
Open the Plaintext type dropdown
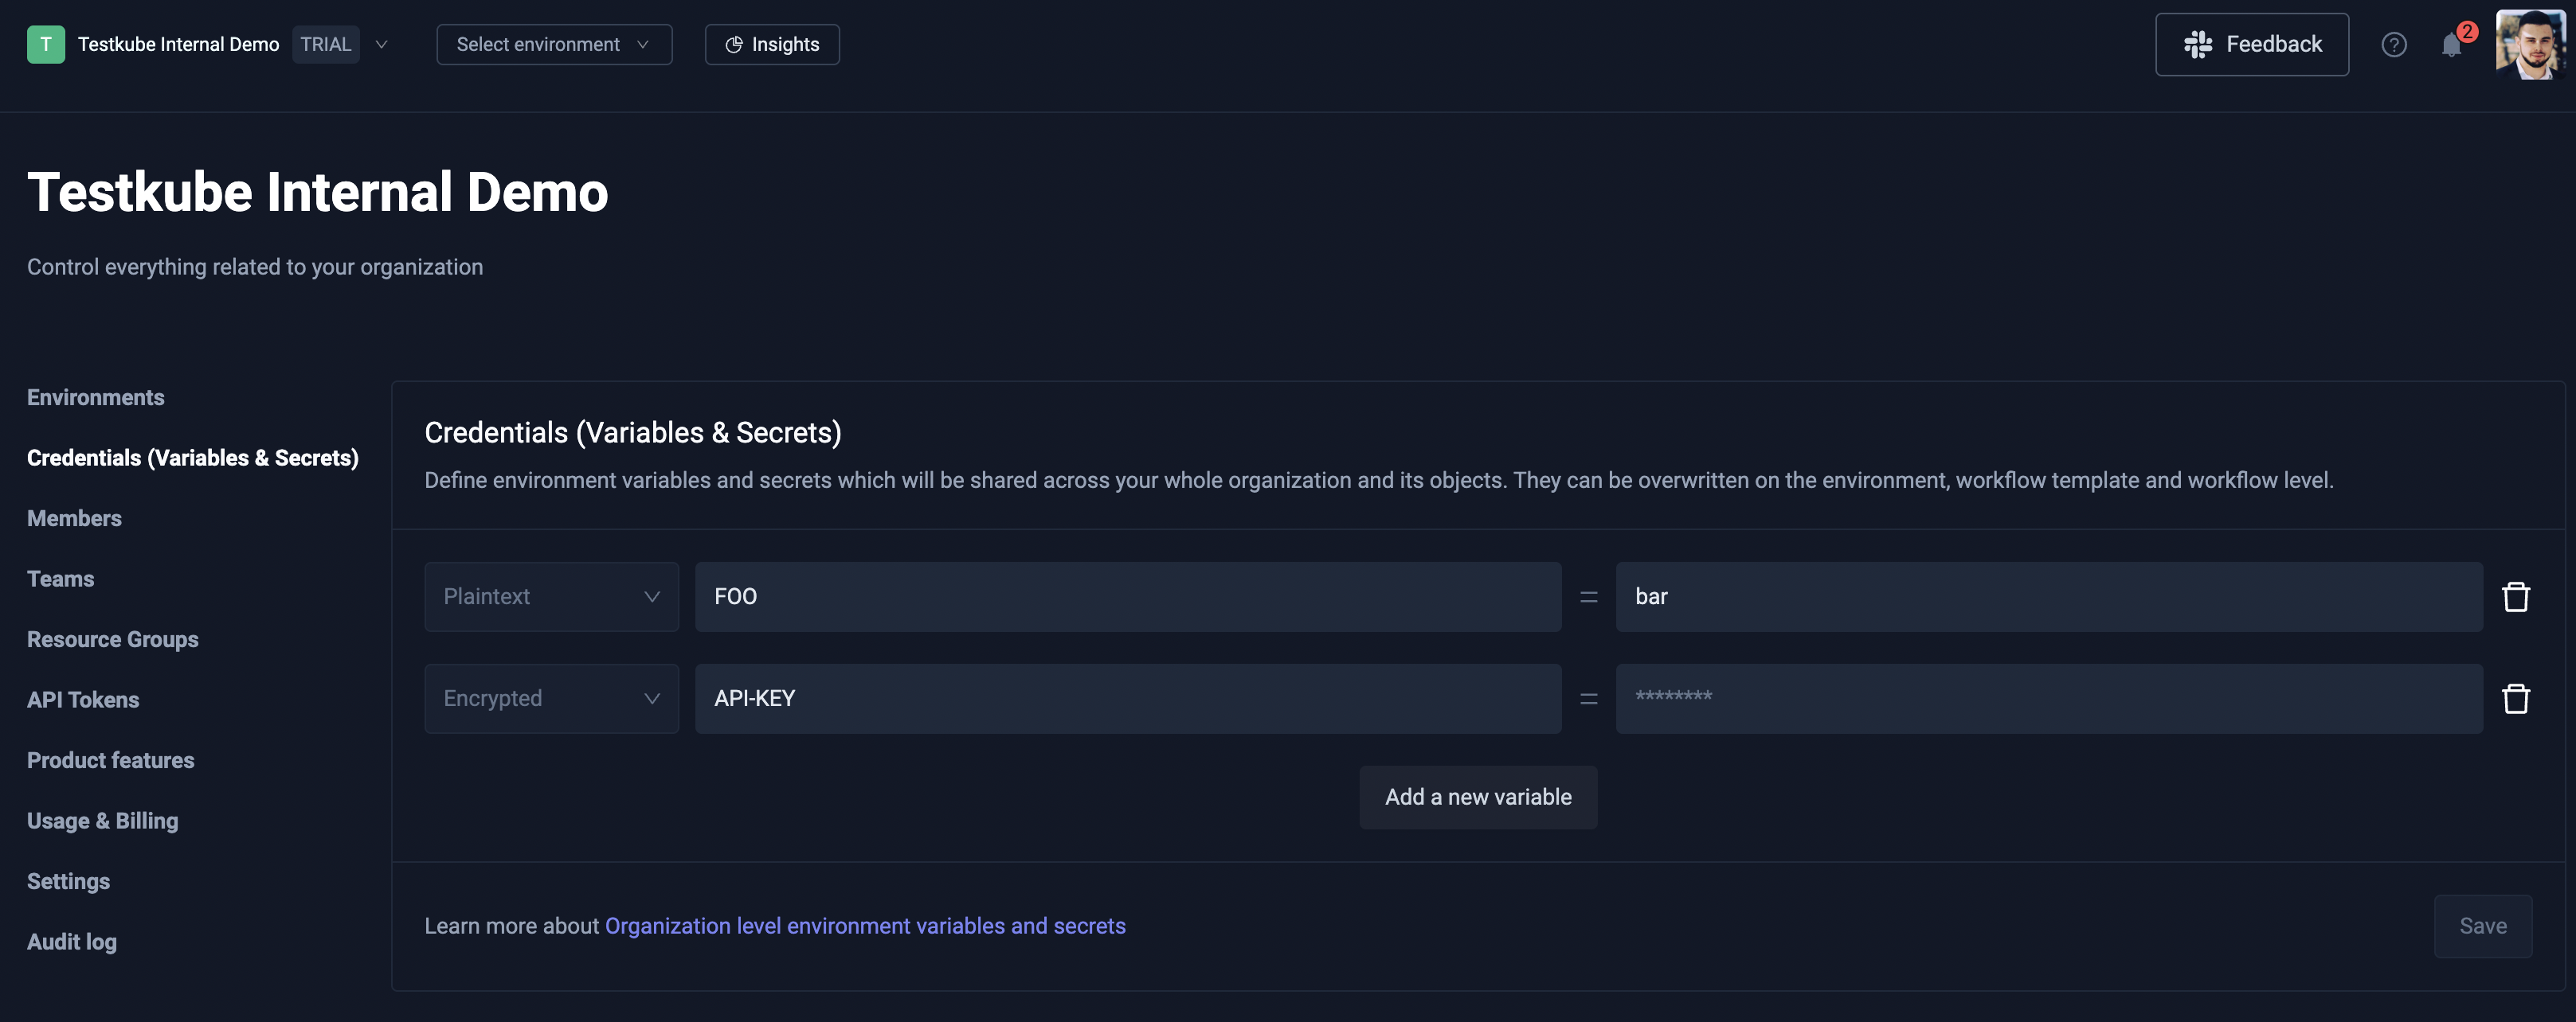coord(551,596)
